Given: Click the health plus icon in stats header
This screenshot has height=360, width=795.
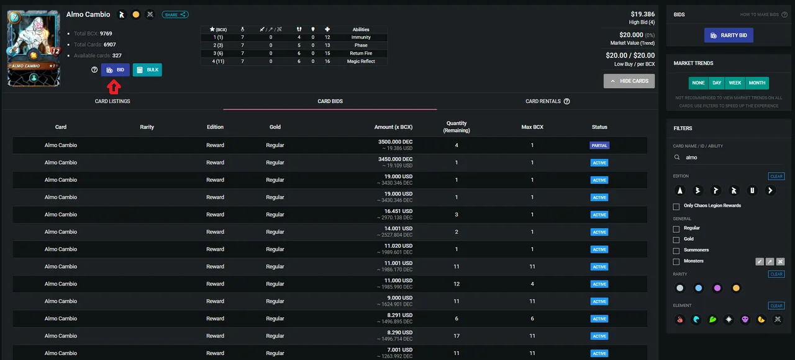Looking at the screenshot, I should pos(327,29).
